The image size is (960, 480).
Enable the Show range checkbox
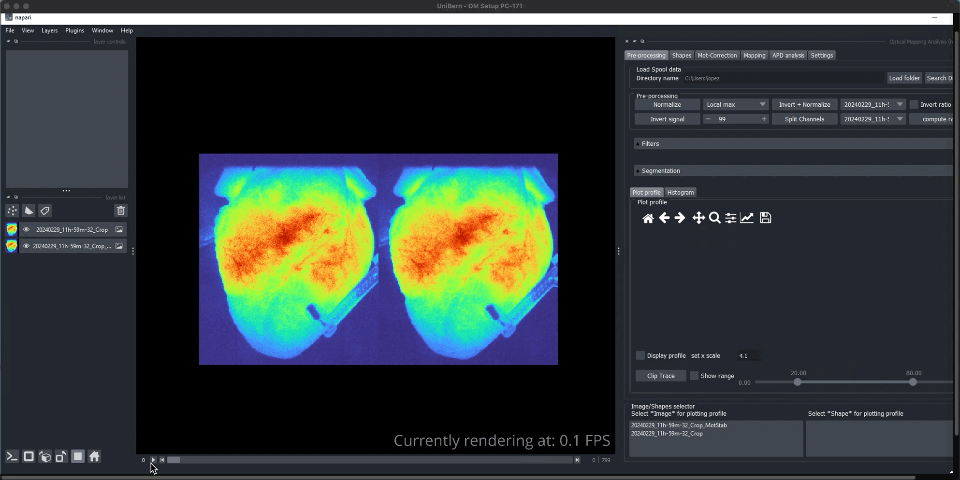694,376
